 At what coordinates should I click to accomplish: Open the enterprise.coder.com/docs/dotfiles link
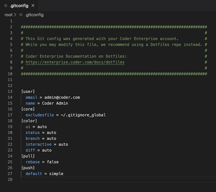coord(75,62)
